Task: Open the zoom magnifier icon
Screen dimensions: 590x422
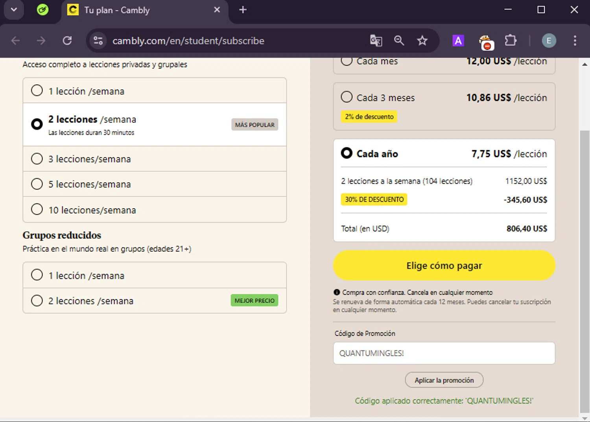Action: (399, 41)
